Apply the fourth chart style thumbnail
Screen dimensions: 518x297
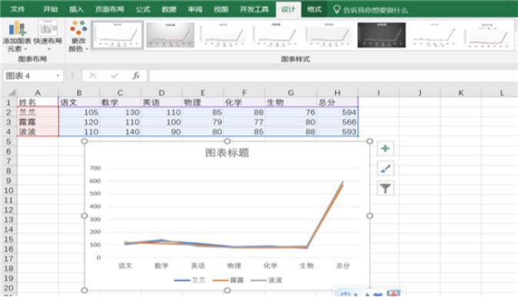coord(276,35)
